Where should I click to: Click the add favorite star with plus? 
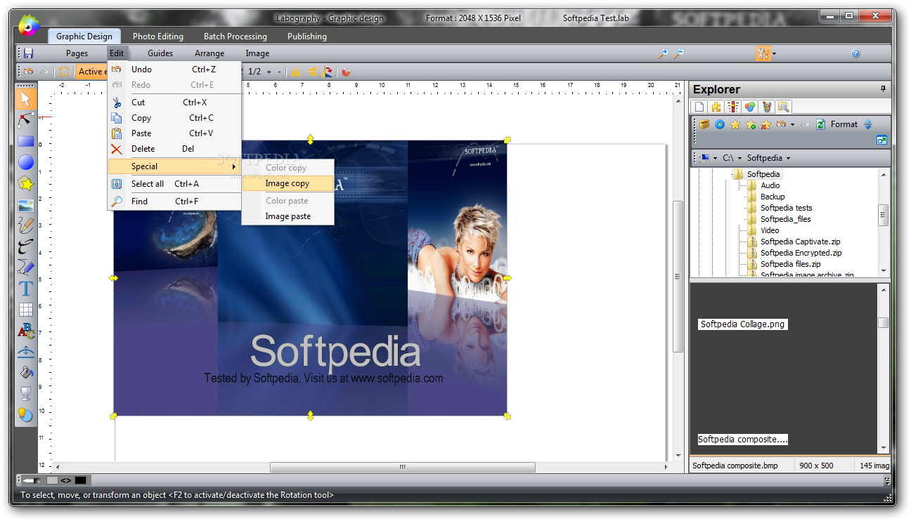(x=751, y=124)
